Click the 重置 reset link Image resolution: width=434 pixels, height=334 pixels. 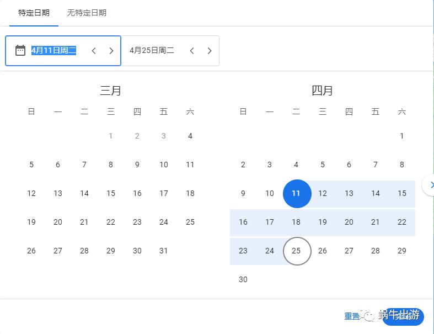(352, 316)
